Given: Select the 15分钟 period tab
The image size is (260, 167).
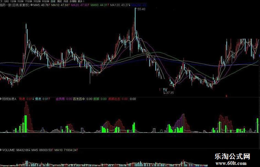Looking at the screenshot, I should tap(29, 1).
